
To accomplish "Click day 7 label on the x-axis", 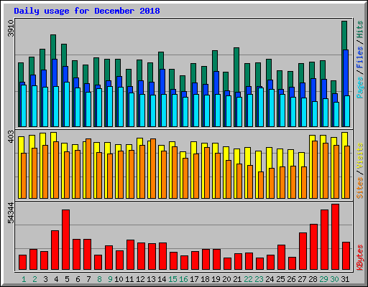I will tap(88, 279).
